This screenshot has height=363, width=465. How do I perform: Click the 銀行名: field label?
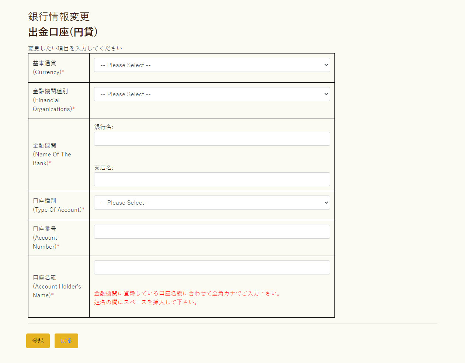pos(104,127)
